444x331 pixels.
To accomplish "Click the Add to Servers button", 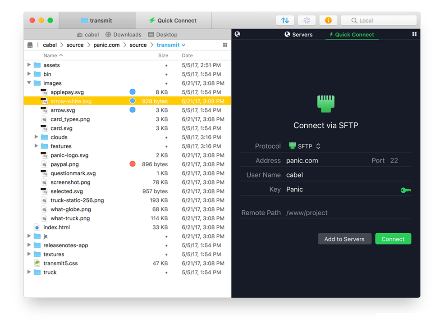I will (344, 239).
